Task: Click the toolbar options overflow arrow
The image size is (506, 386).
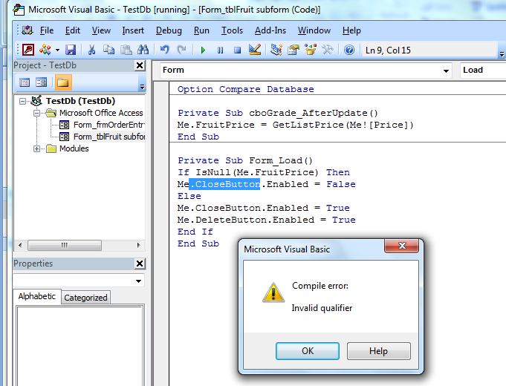Action: 502,53
